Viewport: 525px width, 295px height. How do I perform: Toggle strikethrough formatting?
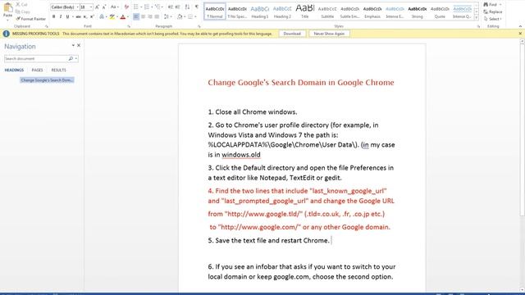coord(79,16)
